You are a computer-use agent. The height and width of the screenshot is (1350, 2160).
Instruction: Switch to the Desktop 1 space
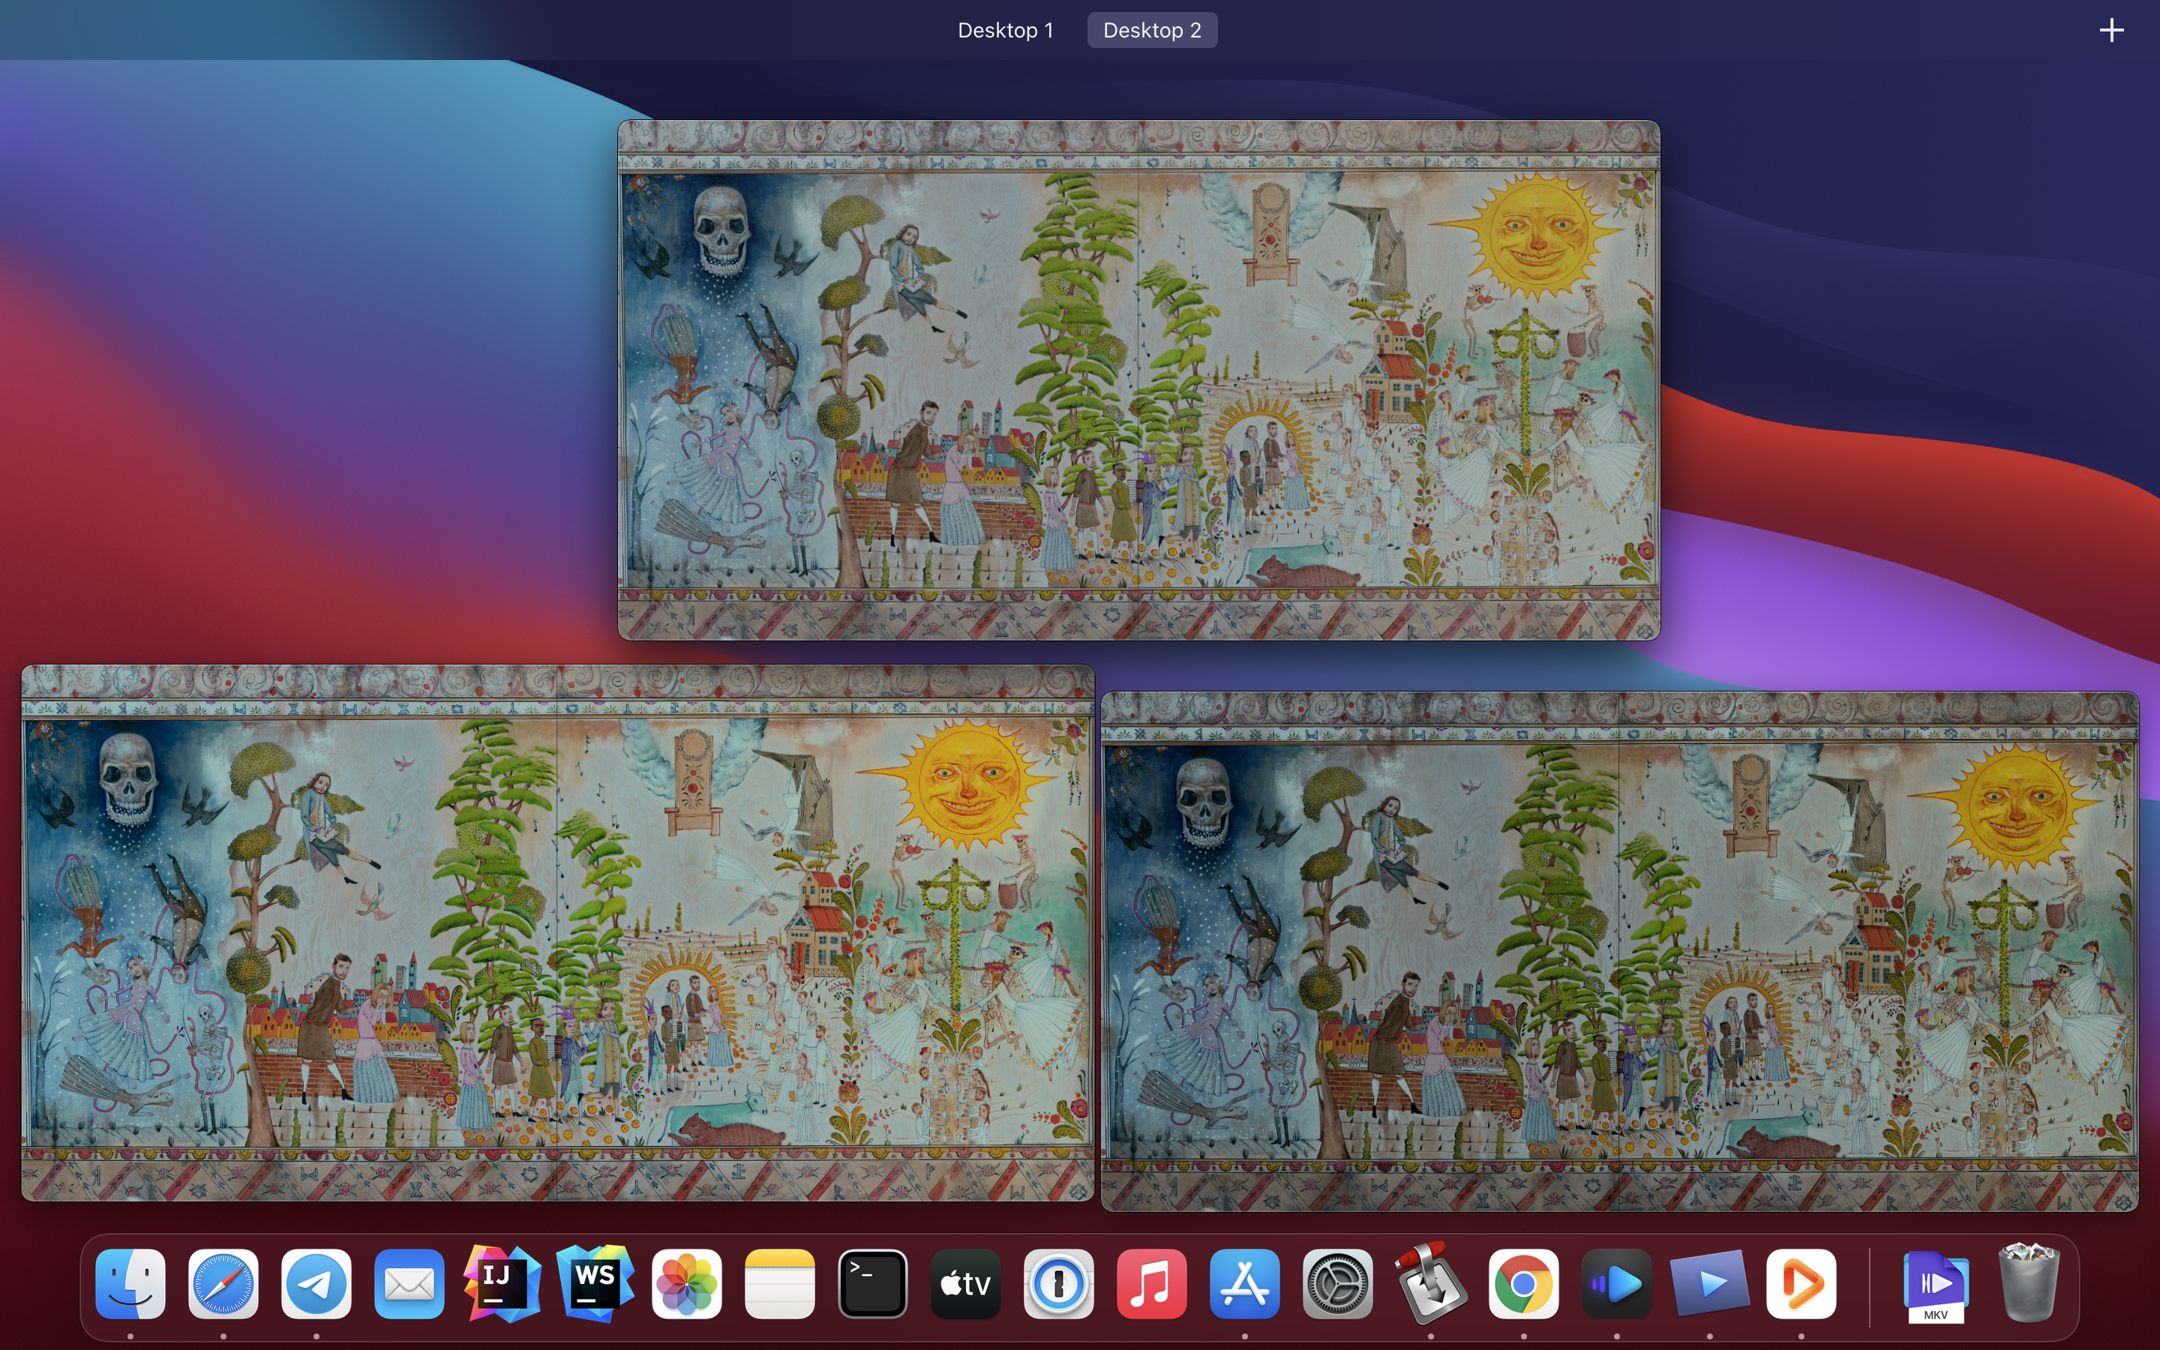pyautogui.click(x=1005, y=30)
